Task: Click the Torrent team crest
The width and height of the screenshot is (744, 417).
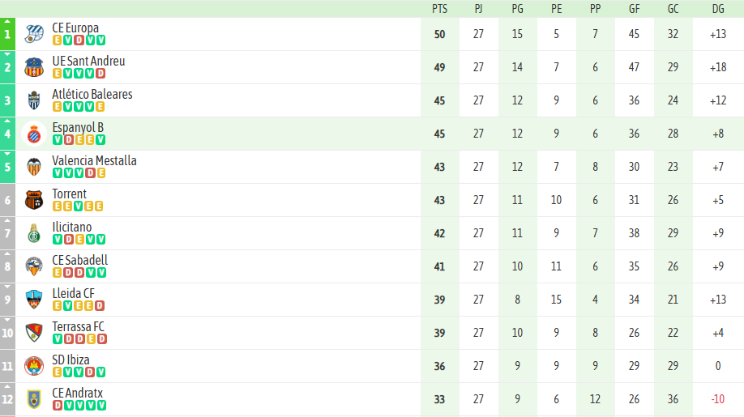Action: (x=33, y=200)
